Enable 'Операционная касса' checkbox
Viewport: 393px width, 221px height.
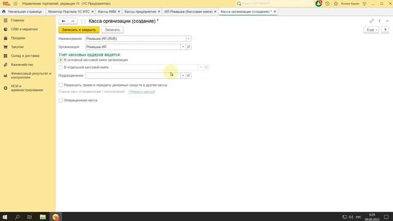tap(61, 100)
